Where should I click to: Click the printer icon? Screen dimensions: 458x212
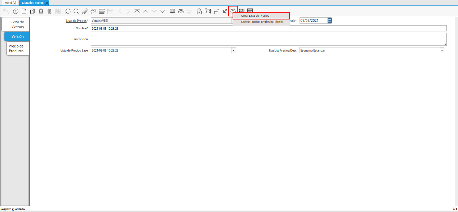pos(189,11)
